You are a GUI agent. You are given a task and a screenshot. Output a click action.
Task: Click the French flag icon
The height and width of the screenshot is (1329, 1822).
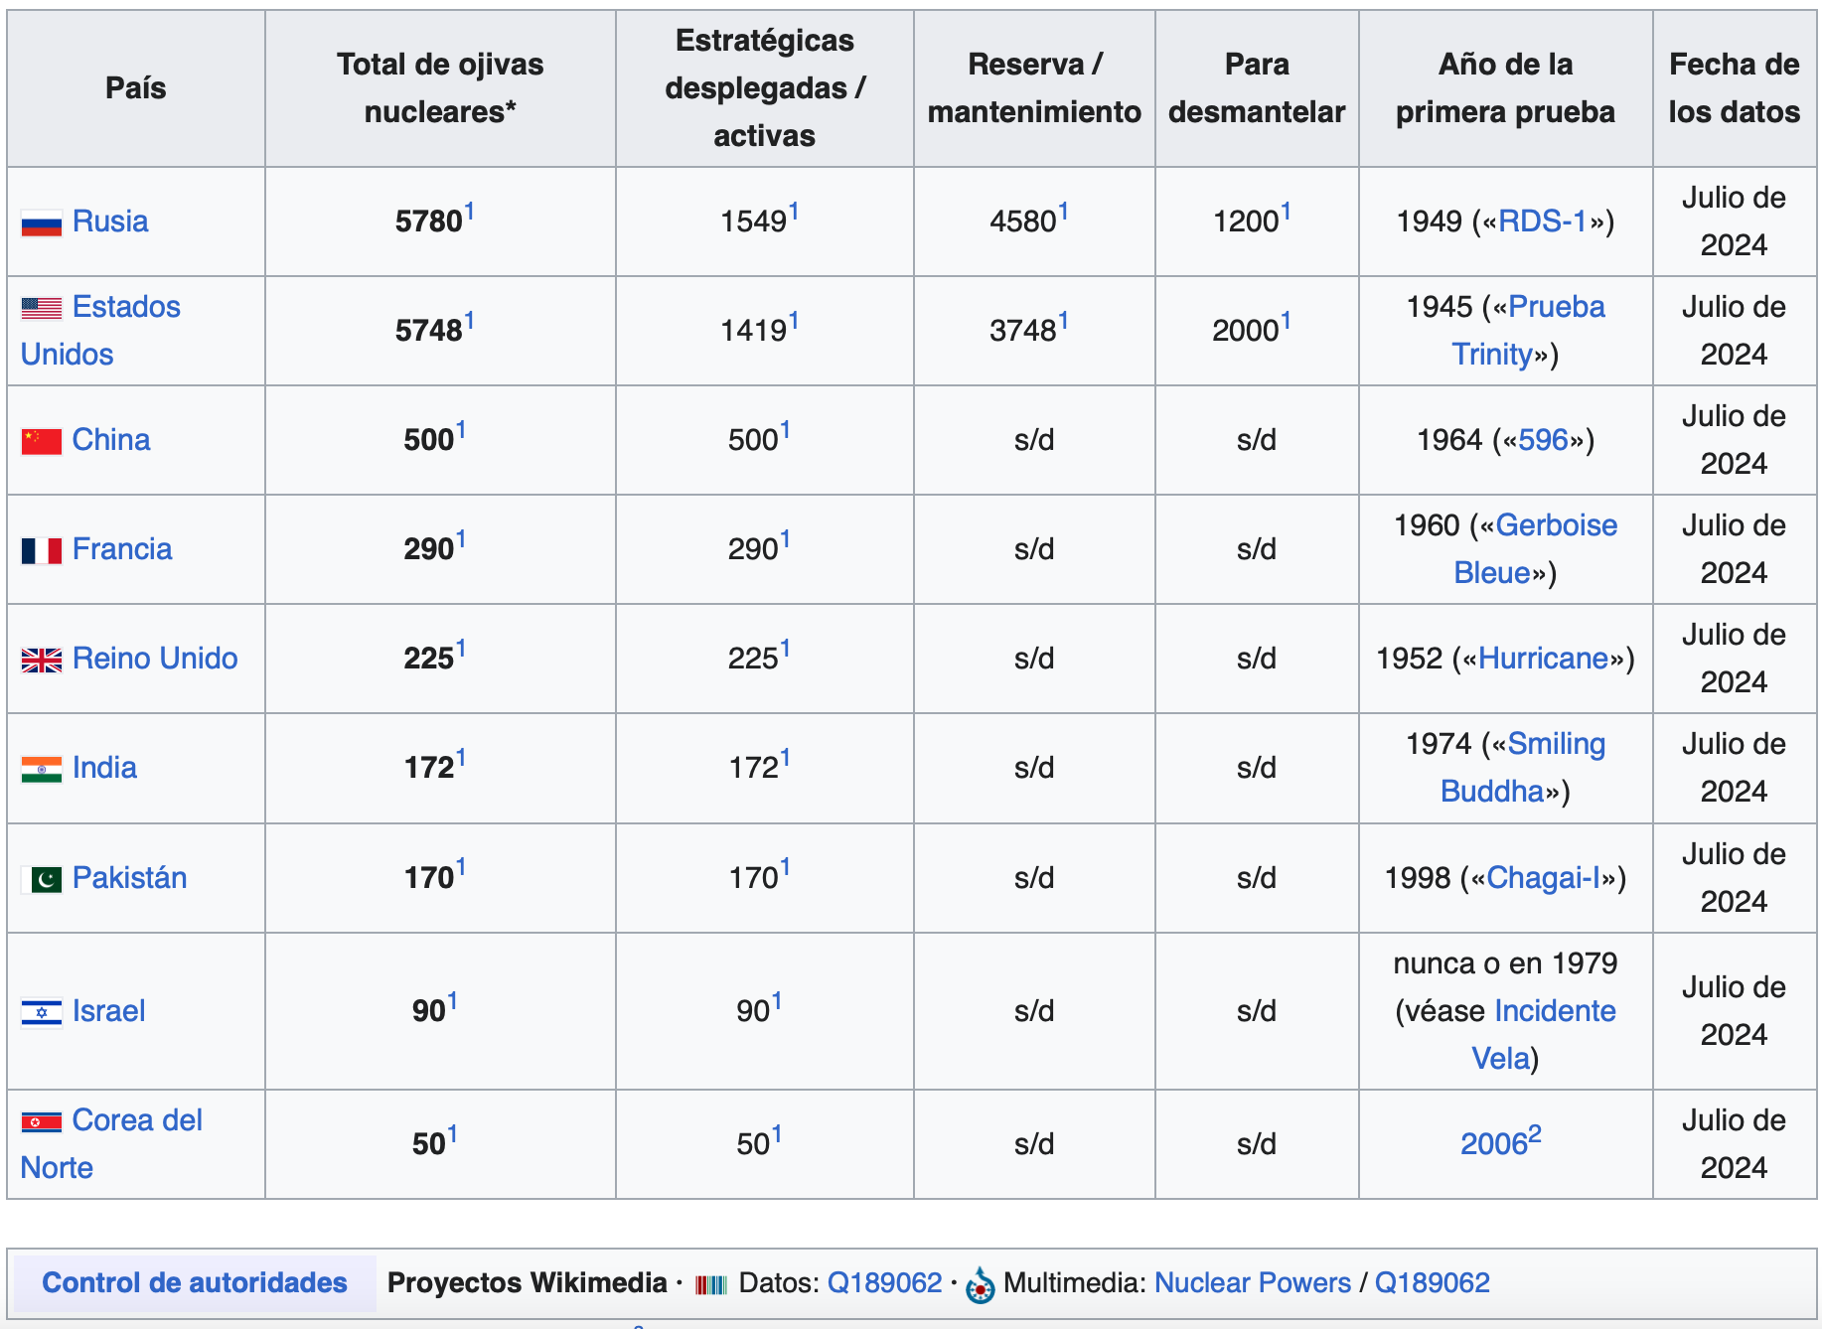[41, 550]
